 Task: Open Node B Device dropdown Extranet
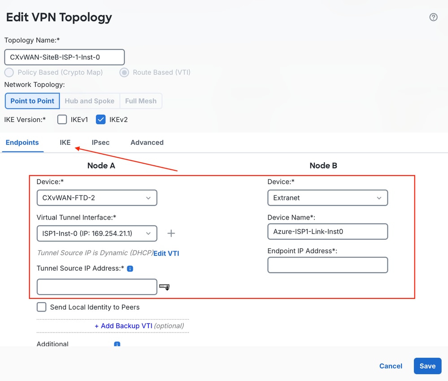tap(327, 198)
